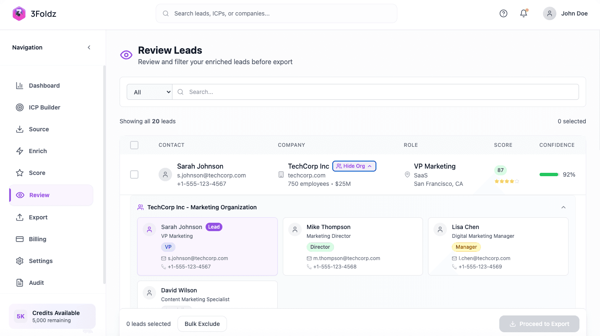Click l.chen@techcorp.com email
Viewport: 600px width, 336px height.
pyautogui.click(x=485, y=258)
